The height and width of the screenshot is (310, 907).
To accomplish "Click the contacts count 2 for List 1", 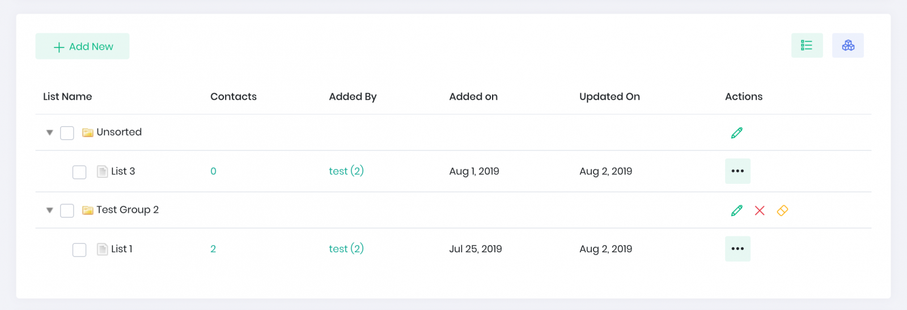I will pos(213,249).
